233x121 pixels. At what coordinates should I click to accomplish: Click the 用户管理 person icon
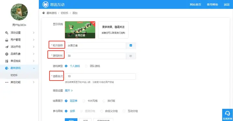coord(7,40)
